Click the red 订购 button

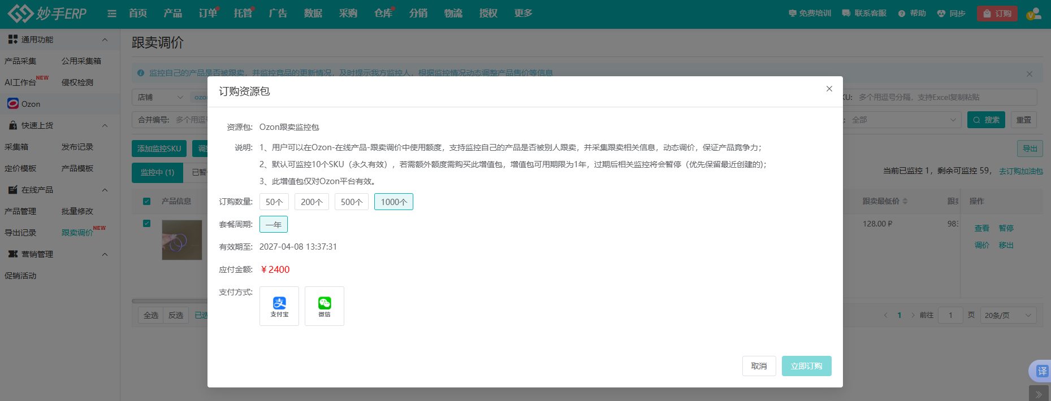[x=997, y=14]
